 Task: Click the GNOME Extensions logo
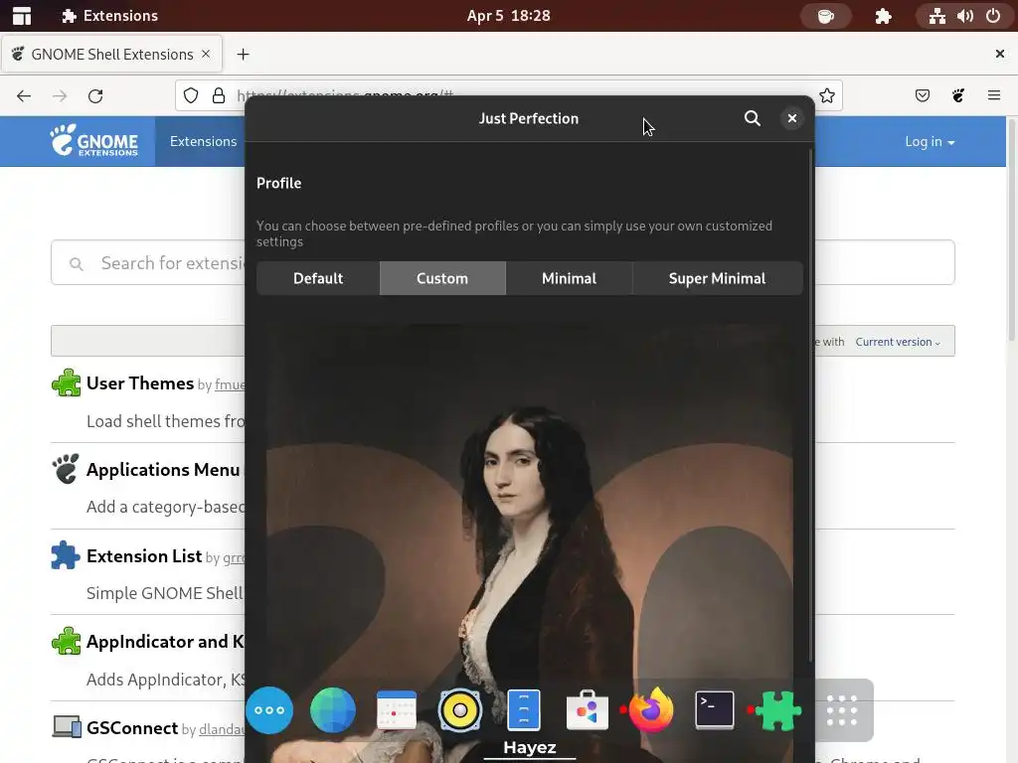tap(94, 141)
